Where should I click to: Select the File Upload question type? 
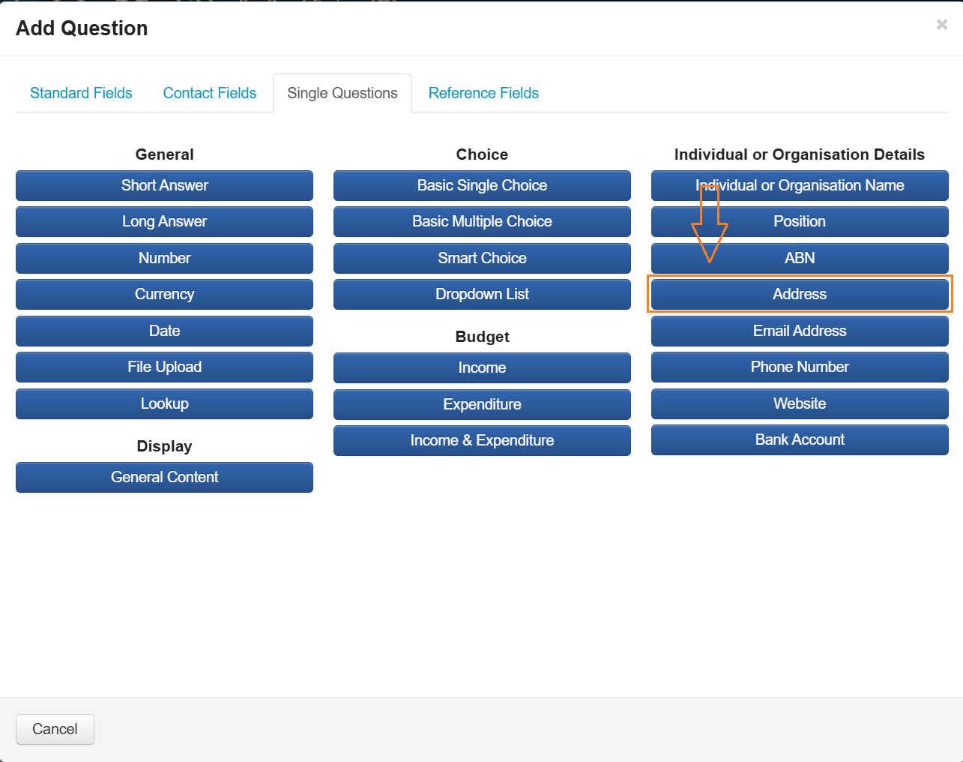click(164, 367)
